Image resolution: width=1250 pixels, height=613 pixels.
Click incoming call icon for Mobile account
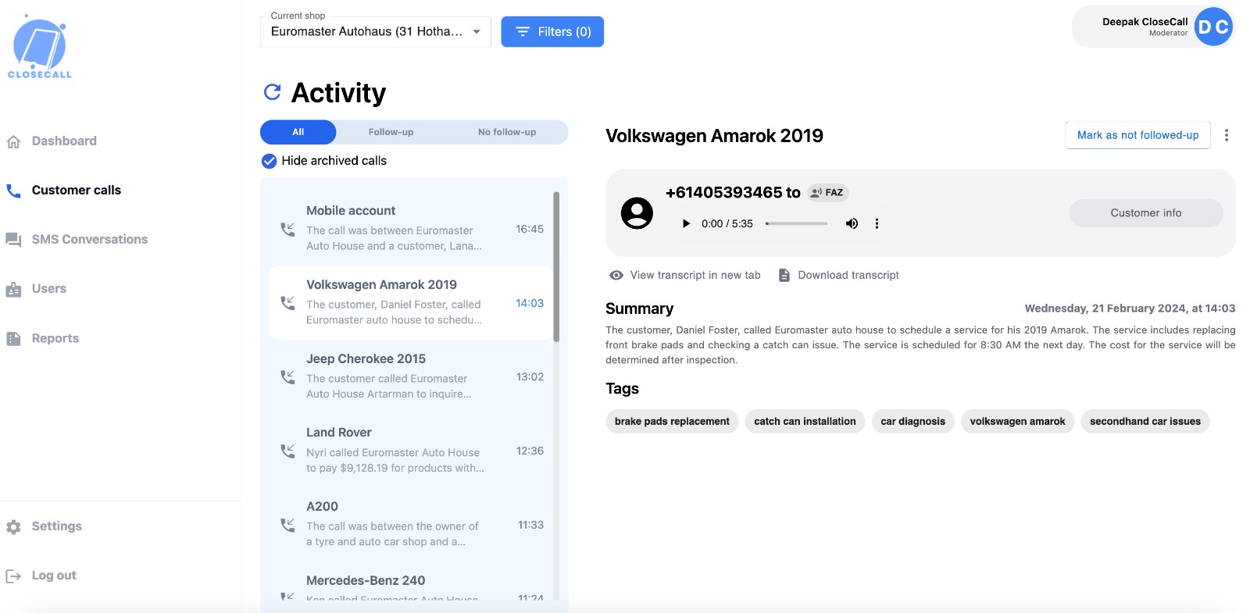pos(287,230)
